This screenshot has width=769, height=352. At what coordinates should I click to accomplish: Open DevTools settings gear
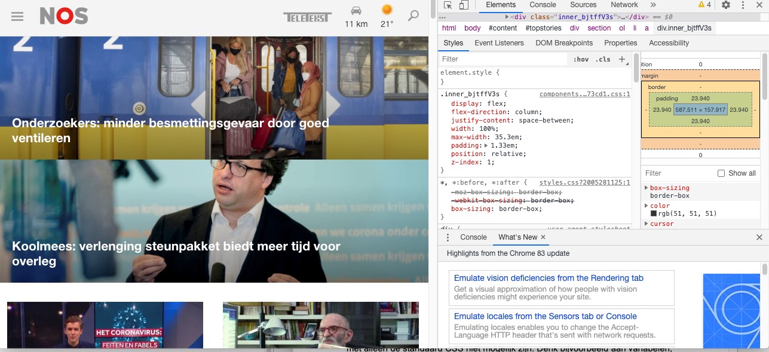coord(726,5)
